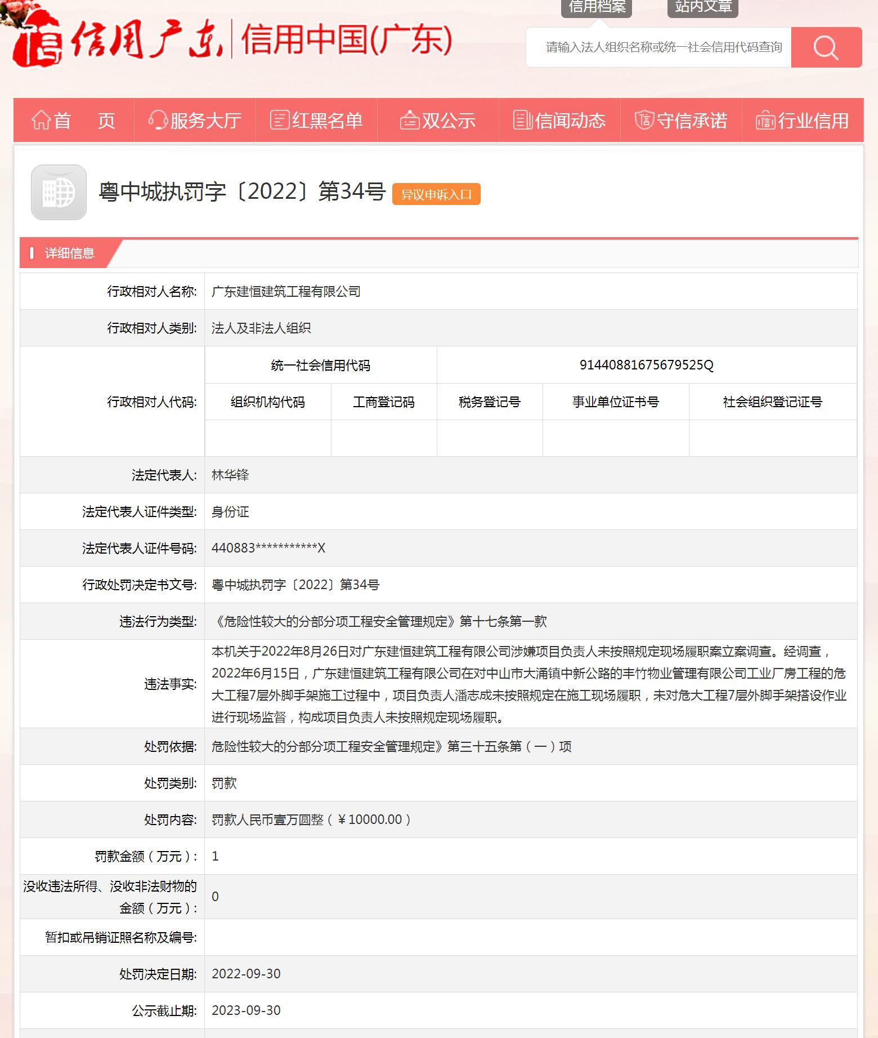This screenshot has height=1038, width=878.
Task: Click the 工商登记码 header cell
Action: pos(384,402)
